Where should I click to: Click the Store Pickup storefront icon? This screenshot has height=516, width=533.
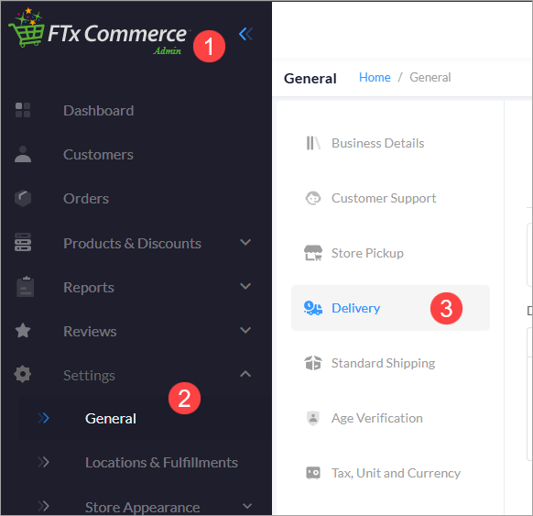(x=312, y=253)
